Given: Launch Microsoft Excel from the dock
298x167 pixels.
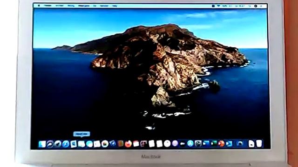Looking at the screenshot, I should (x=214, y=143).
